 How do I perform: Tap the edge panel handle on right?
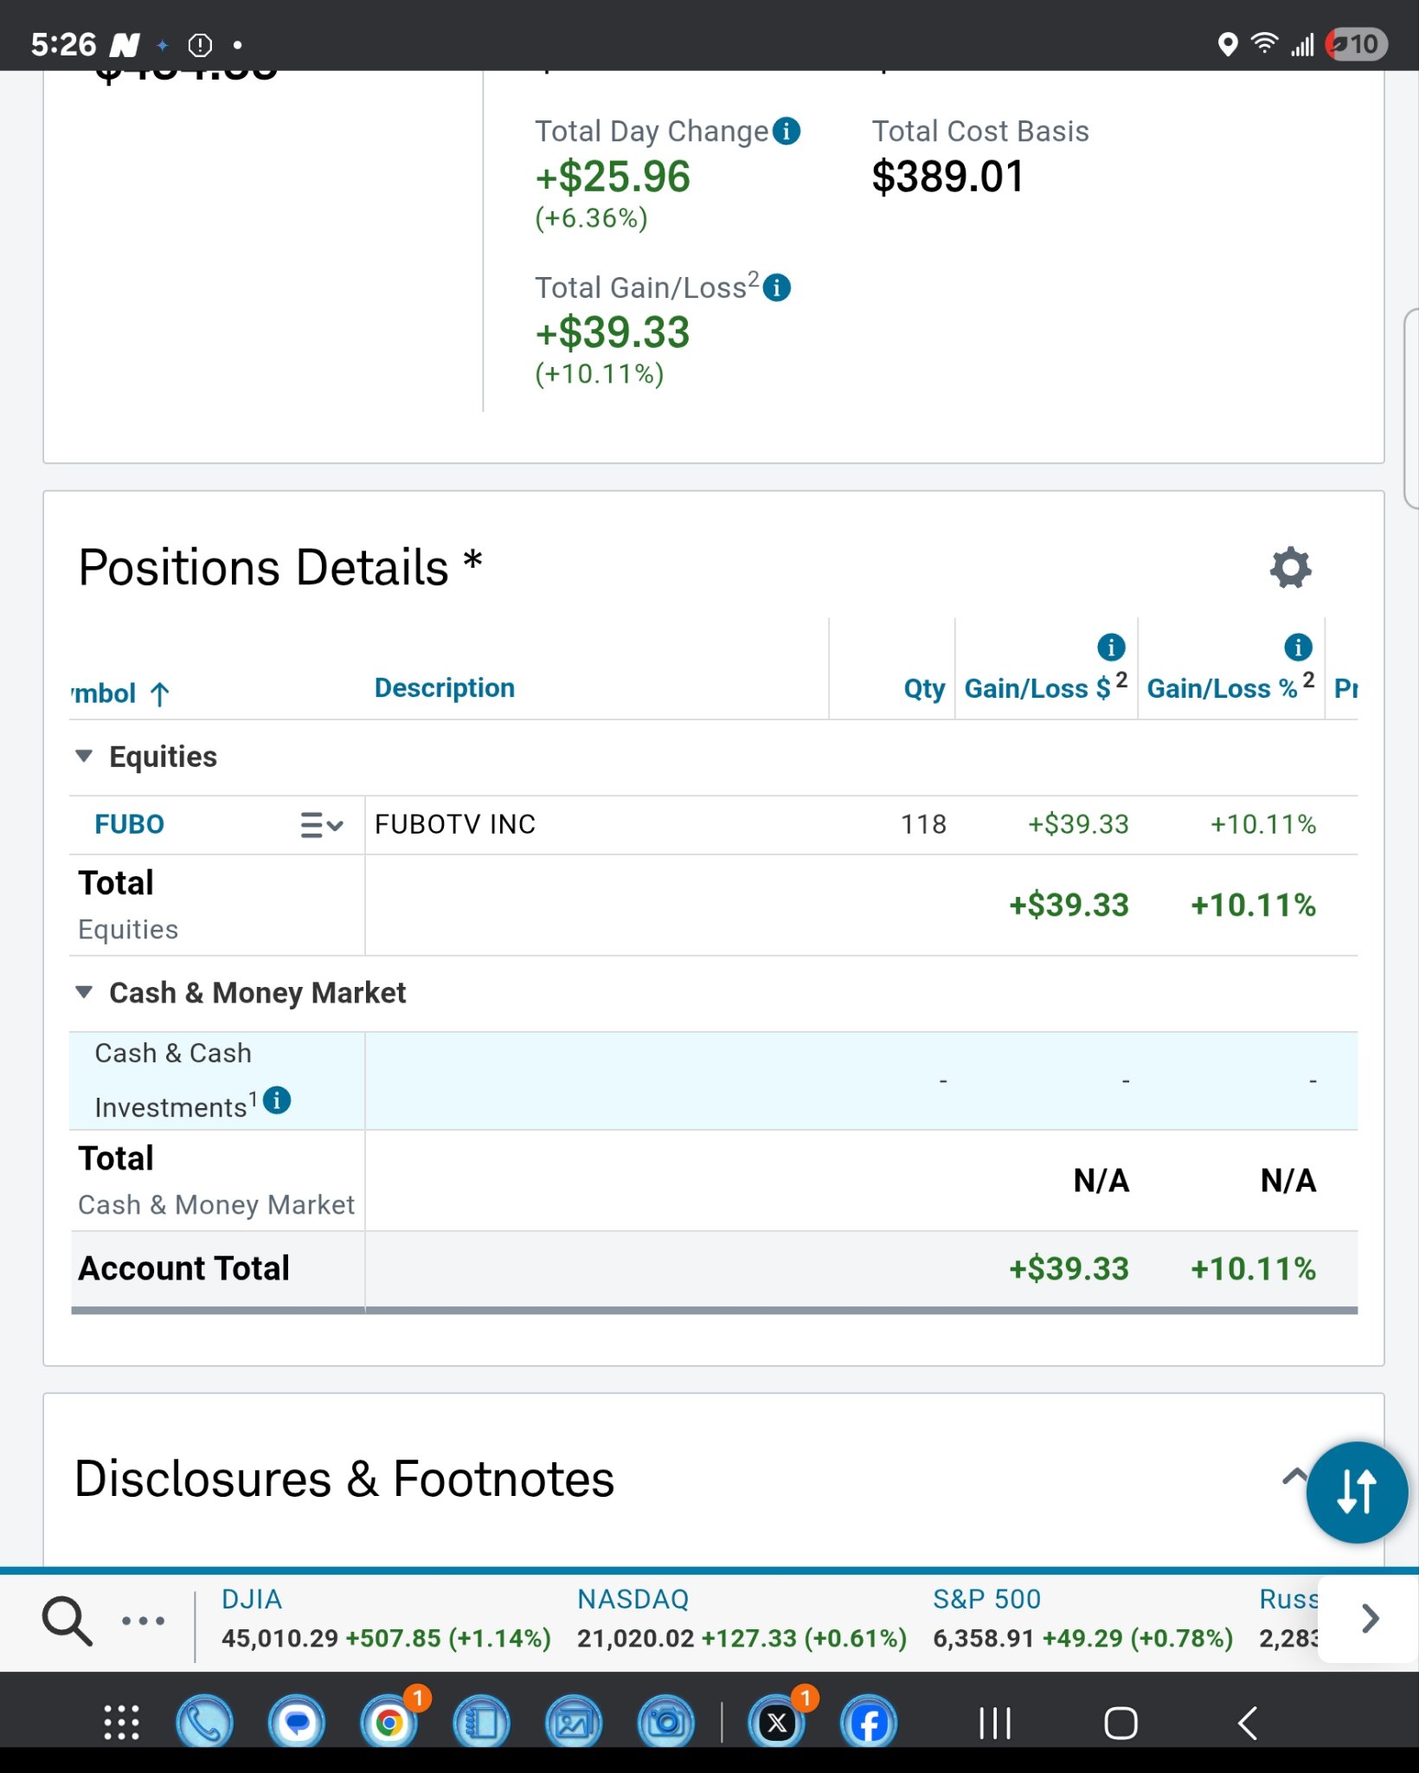tap(1410, 408)
